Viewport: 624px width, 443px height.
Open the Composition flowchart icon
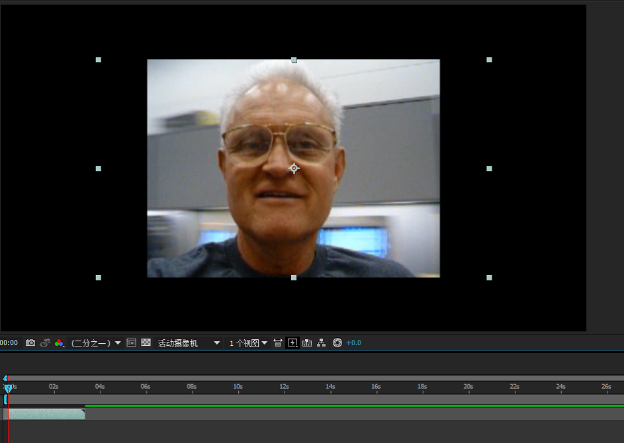[322, 342]
